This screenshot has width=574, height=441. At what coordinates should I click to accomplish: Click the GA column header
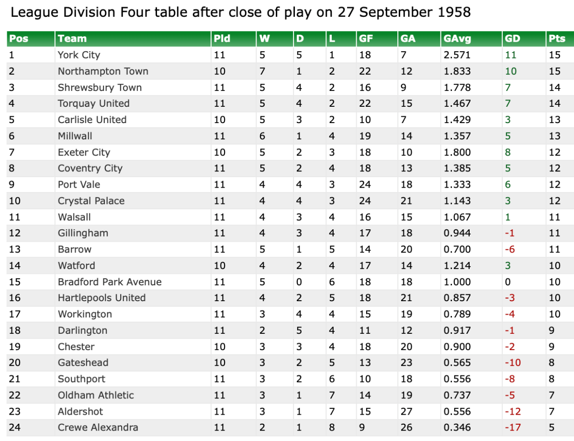[408, 39]
